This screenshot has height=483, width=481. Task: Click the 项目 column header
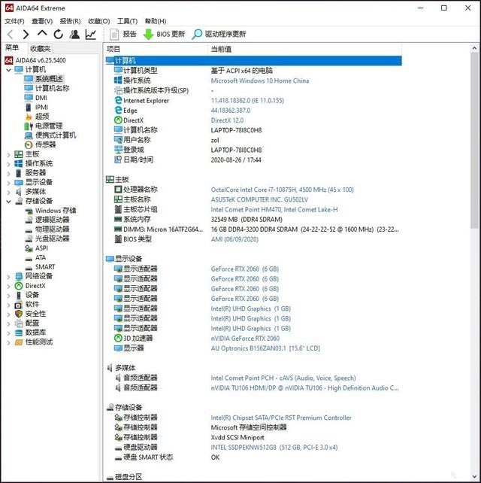pos(156,50)
